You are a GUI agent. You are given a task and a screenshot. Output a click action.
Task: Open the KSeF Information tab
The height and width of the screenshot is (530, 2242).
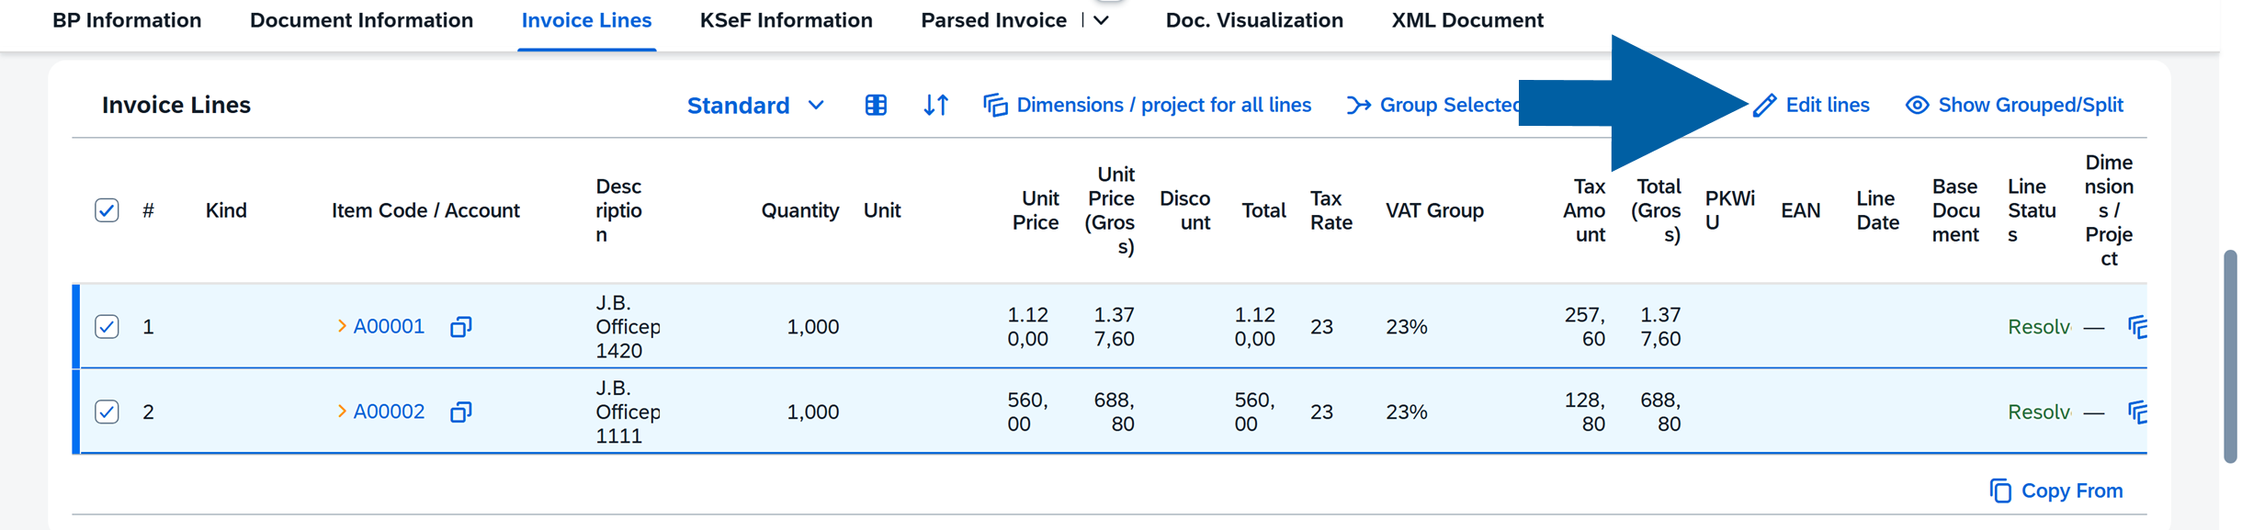(x=786, y=20)
